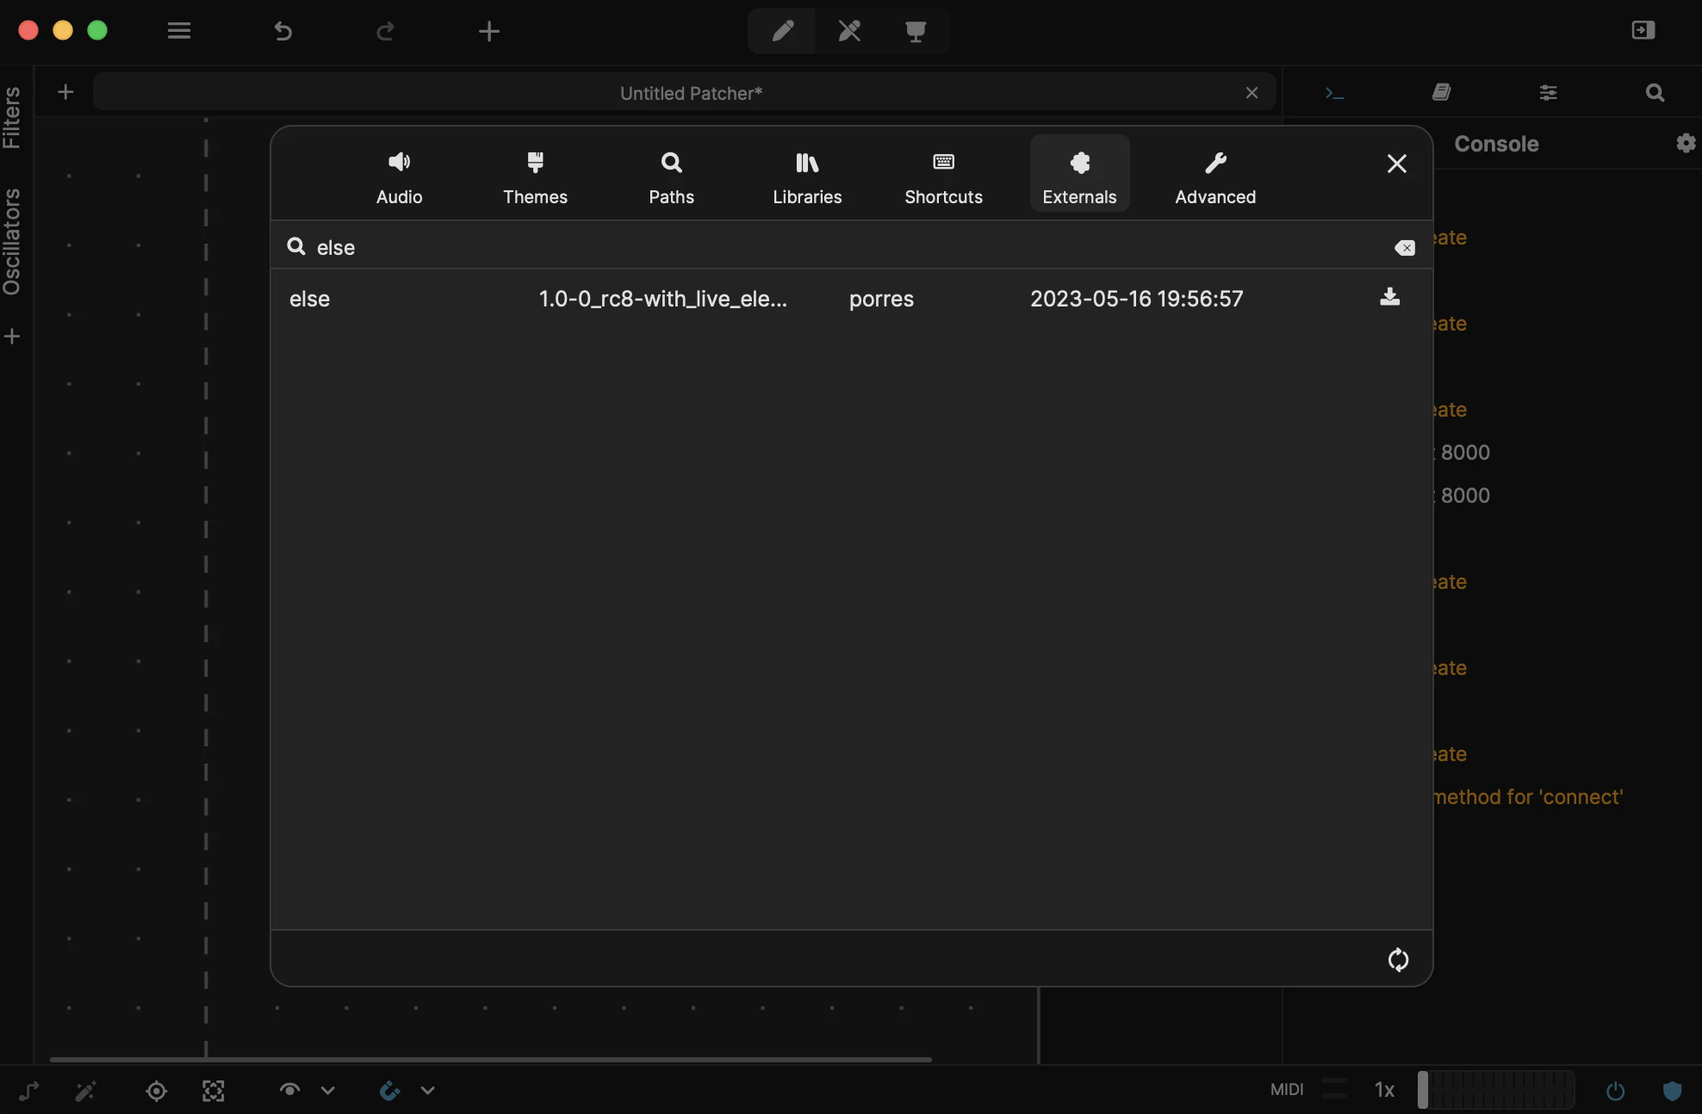Screen dimensions: 1702x1114
Task: Expand the overlay display options dropdown
Action: pos(328,1091)
